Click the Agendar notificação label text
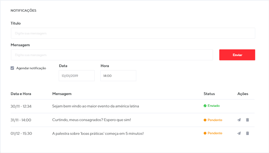 tap(31, 68)
